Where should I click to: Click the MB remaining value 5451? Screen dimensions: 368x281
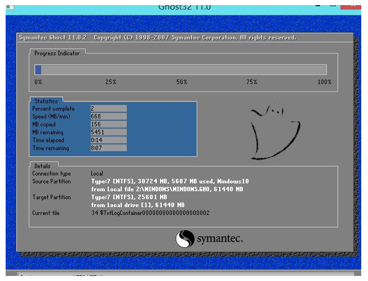pos(108,132)
